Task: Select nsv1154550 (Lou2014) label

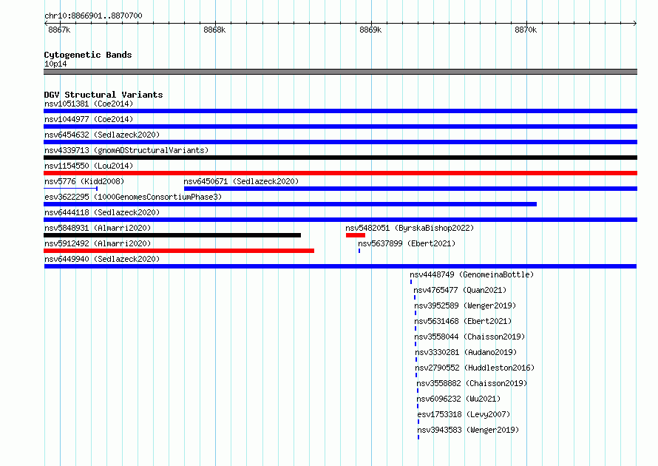Action: (x=89, y=166)
